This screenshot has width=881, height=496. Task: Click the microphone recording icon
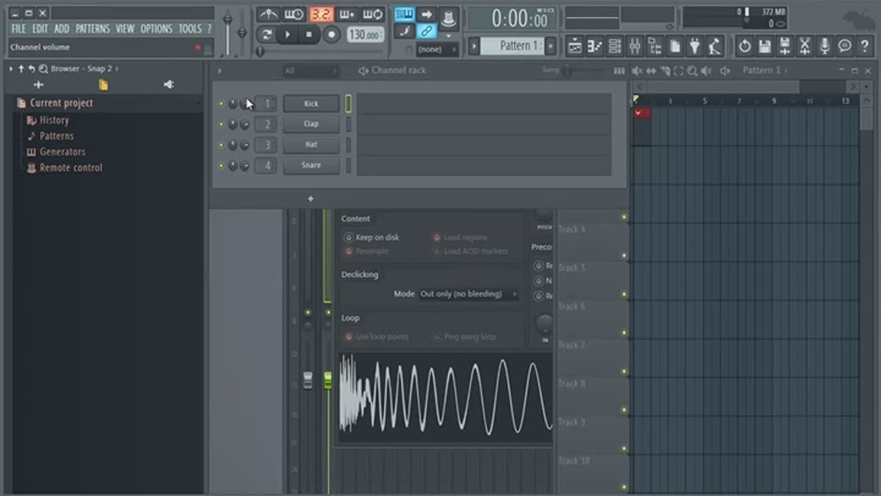click(x=825, y=47)
